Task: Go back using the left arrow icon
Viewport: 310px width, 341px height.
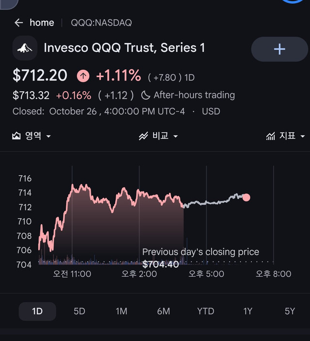Action: [x=19, y=23]
